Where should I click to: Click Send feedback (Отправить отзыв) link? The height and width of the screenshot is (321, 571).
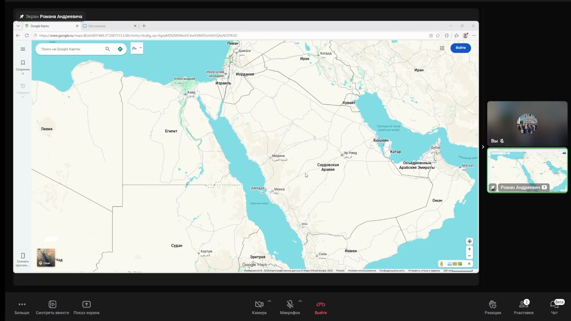click(424, 271)
